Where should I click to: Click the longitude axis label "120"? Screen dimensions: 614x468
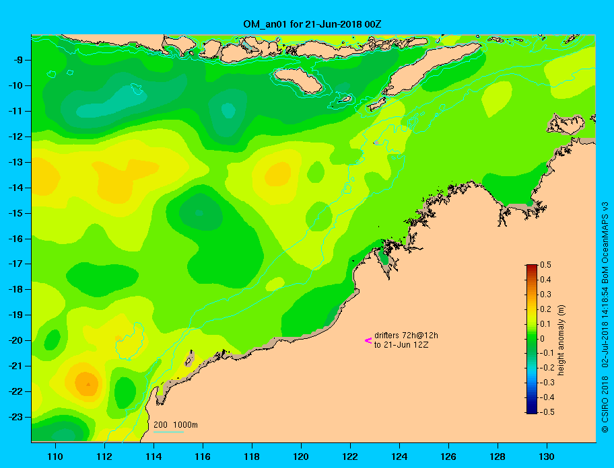click(x=301, y=457)
